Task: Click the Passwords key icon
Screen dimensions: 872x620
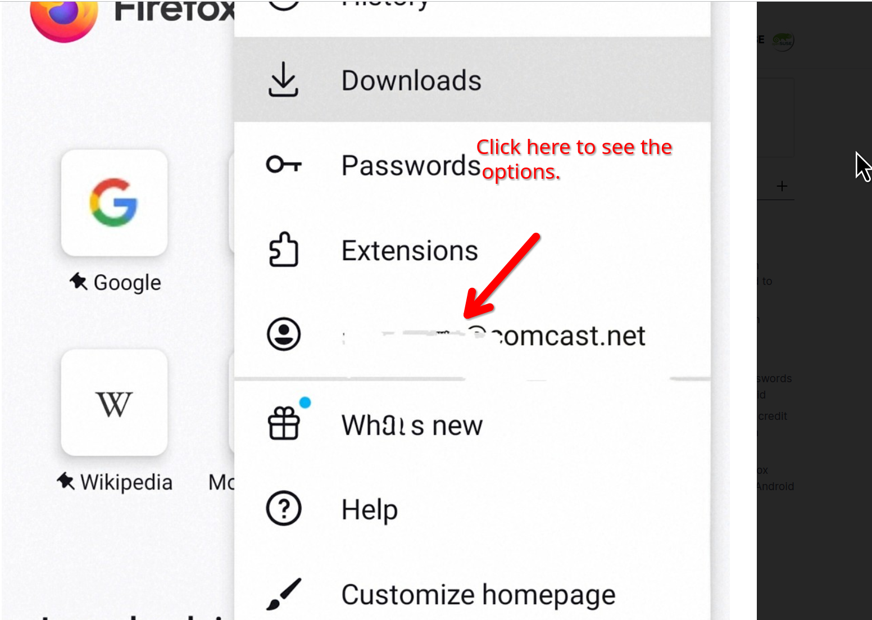Action: click(x=284, y=164)
